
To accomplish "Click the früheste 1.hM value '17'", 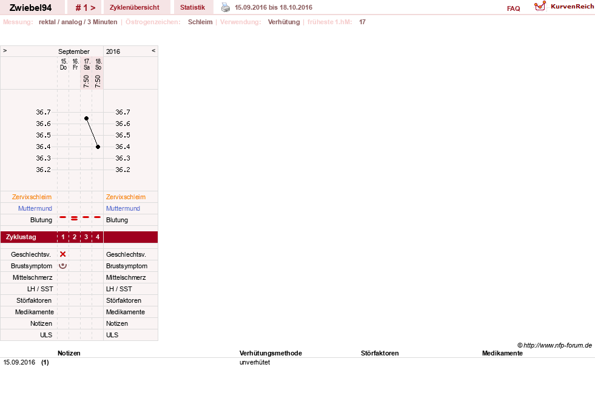I will pyautogui.click(x=362, y=22).
